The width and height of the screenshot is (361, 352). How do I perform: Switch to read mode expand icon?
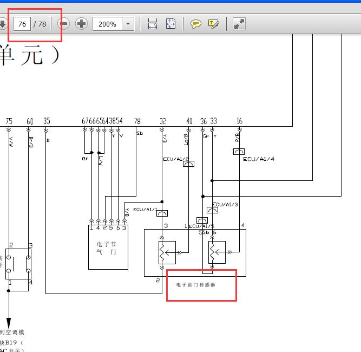(239, 24)
